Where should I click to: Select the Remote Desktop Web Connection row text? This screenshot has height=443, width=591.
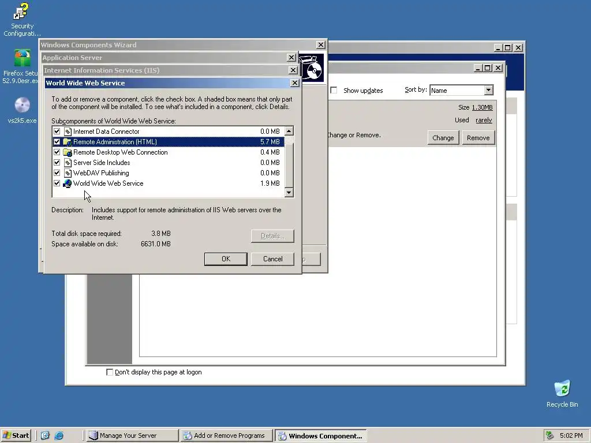121,152
